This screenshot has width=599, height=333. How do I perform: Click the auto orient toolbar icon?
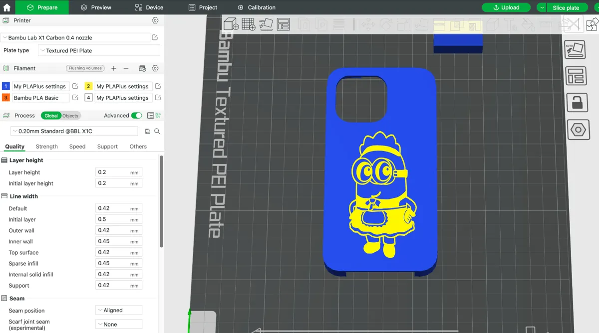coord(266,24)
